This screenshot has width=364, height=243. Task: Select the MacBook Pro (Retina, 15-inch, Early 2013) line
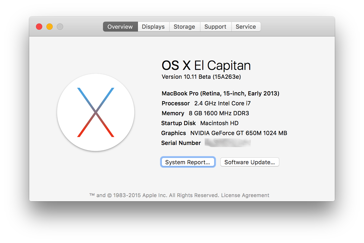coord(220,93)
